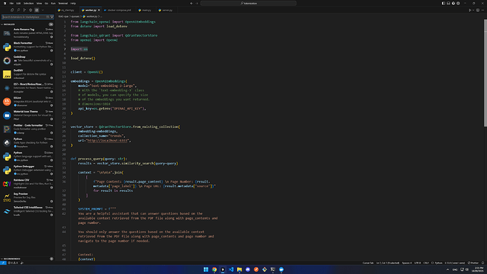Open the Tailwind CSS IntelliSense extension
487x274 pixels.
pos(28,211)
